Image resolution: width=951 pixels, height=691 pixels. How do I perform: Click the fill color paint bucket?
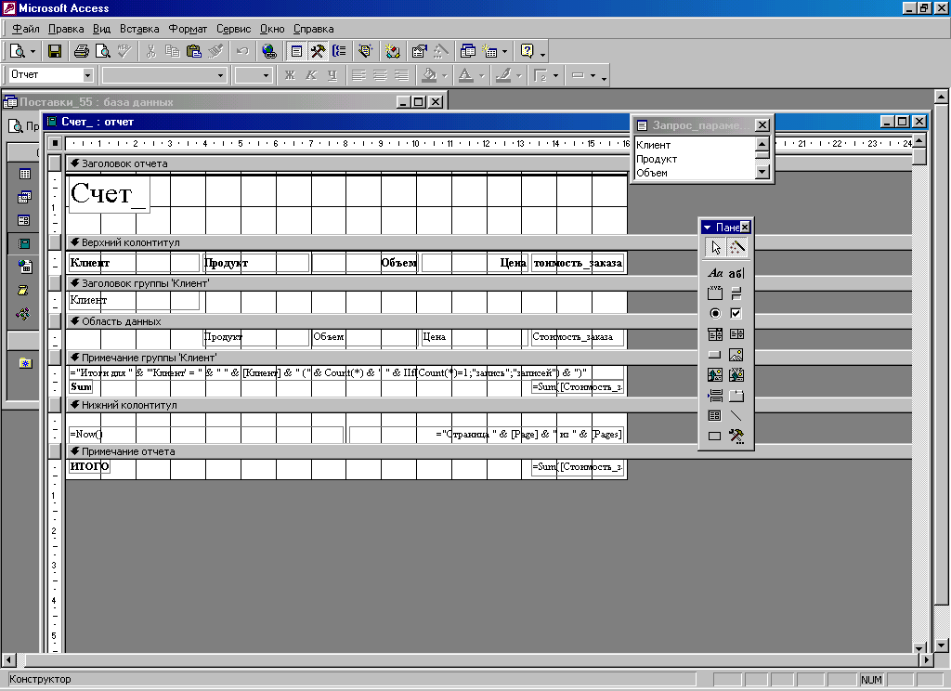pyautogui.click(x=428, y=75)
